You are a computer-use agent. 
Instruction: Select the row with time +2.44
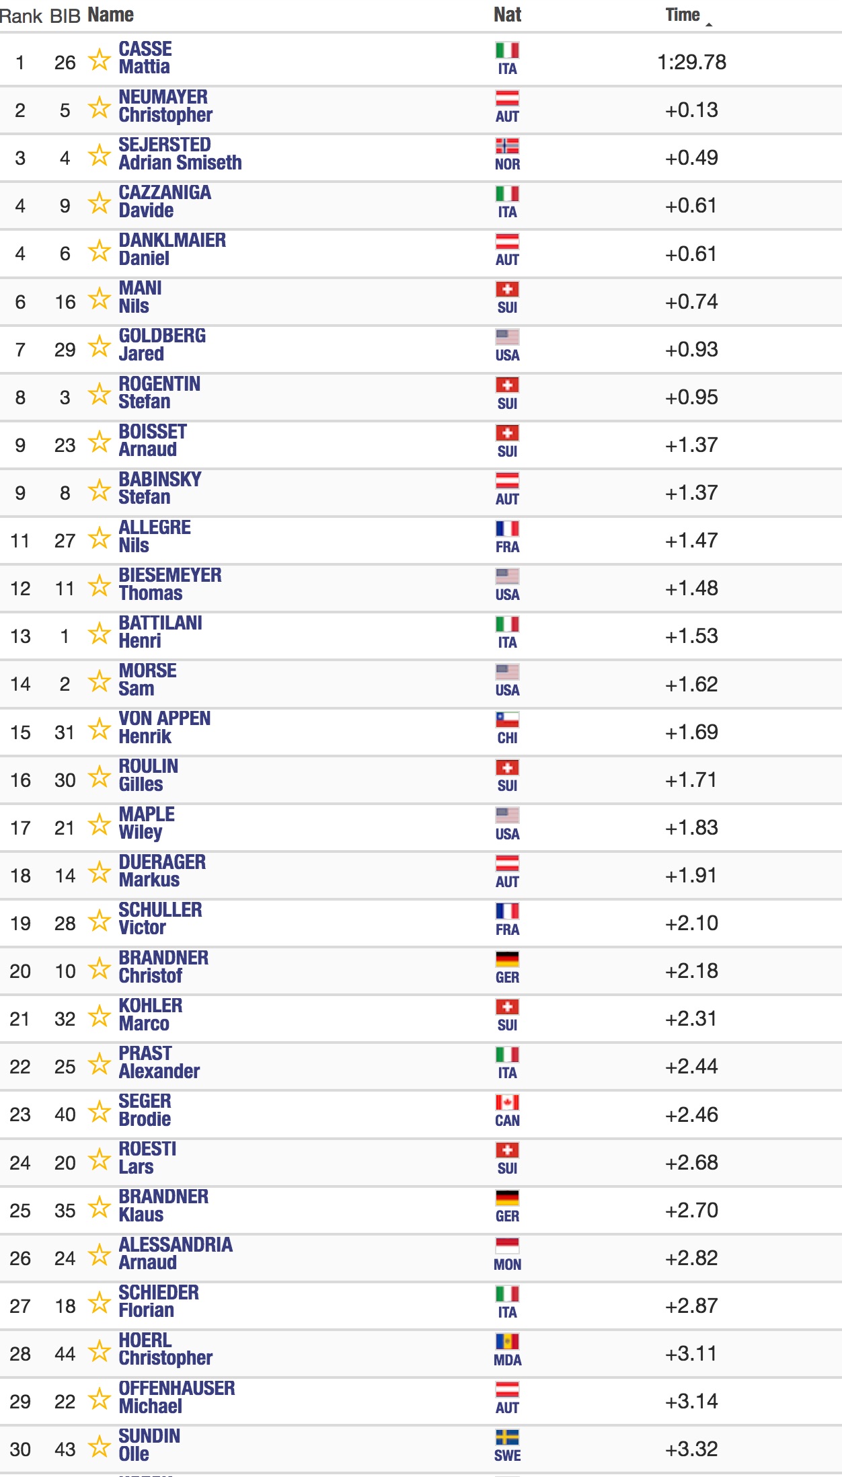421,1066
